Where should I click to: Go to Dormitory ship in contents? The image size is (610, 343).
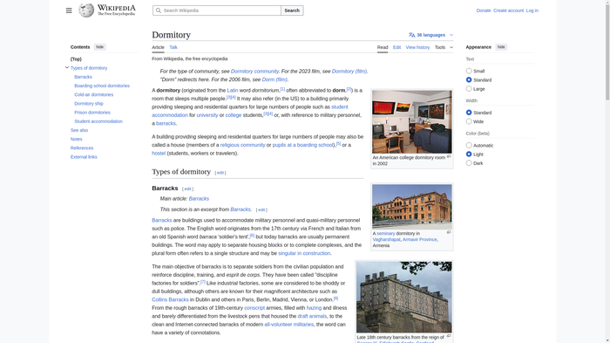coord(89,104)
